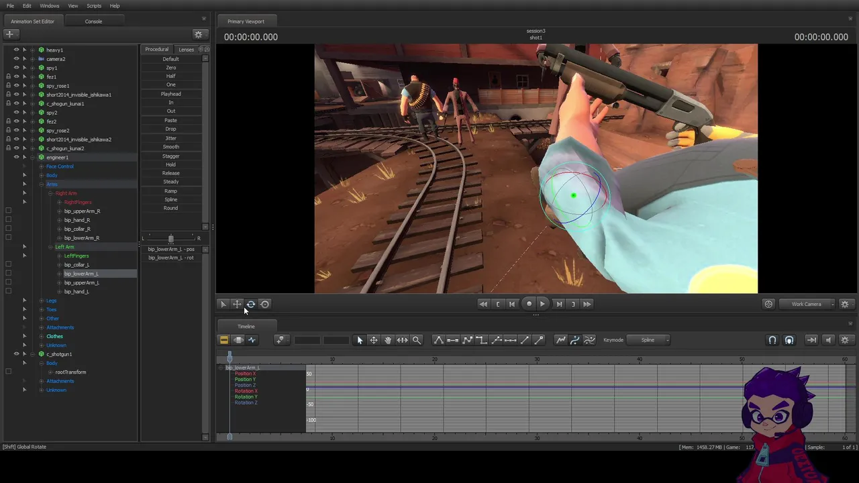Switch to Graph Editor mode in timeline
859x483 pixels.
tap(252, 340)
